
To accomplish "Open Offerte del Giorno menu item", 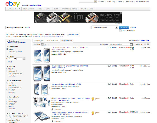I will tap(69, 9).
